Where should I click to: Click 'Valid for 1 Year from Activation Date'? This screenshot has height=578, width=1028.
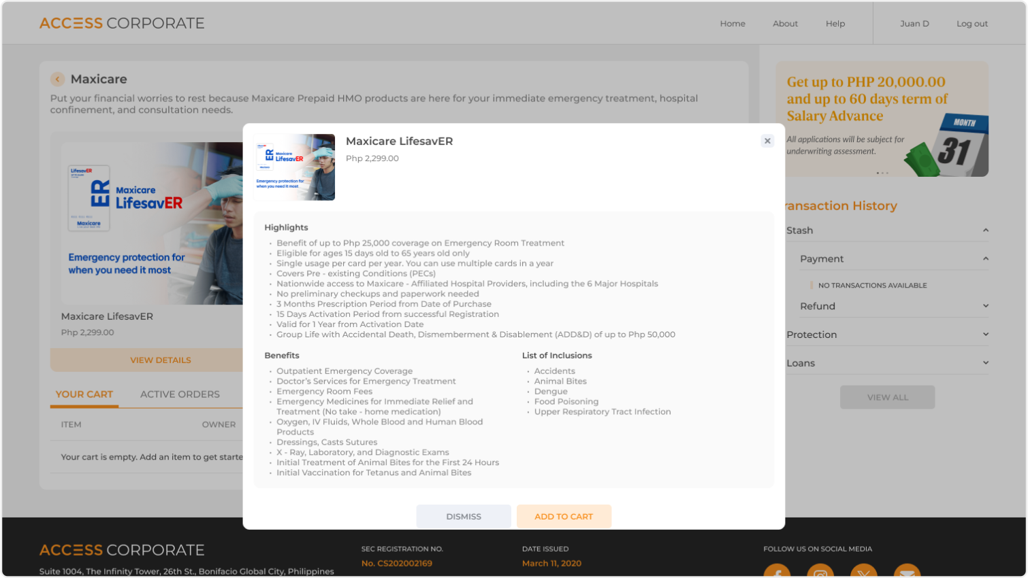coord(350,324)
